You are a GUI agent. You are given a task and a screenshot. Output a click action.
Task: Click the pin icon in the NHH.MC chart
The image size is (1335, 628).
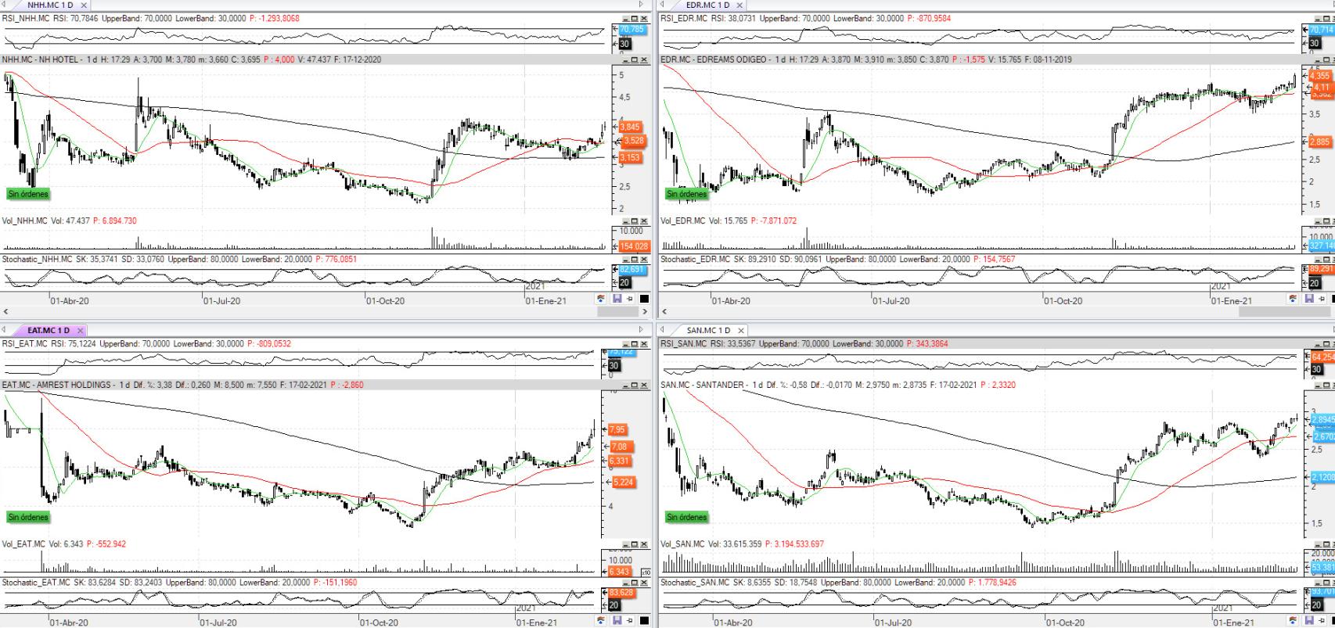[630, 299]
